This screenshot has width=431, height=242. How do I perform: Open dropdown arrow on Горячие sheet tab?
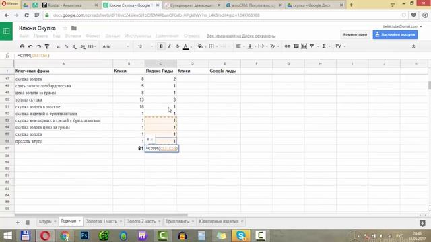(79, 221)
